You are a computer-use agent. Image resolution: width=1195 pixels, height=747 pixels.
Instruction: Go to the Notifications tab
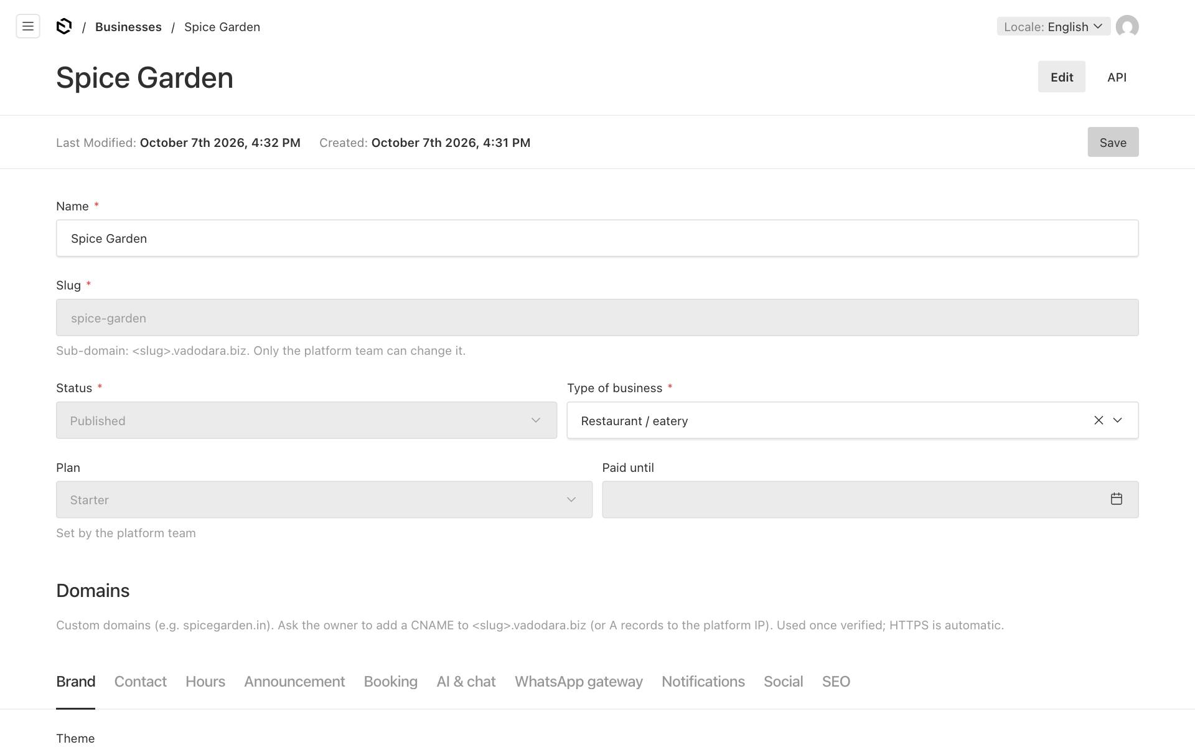[x=703, y=682]
